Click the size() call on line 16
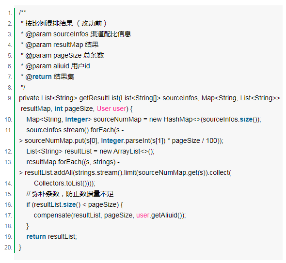 (x=72, y=205)
